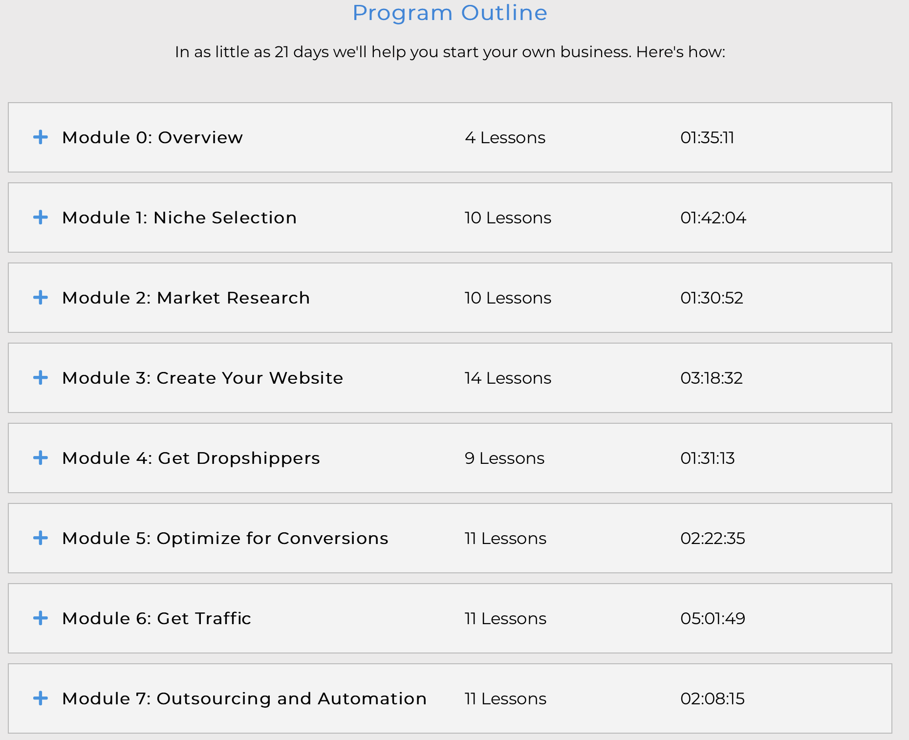The width and height of the screenshot is (909, 740).
Task: Click the 10 Lessons text in Market Research row
Action: click(508, 298)
